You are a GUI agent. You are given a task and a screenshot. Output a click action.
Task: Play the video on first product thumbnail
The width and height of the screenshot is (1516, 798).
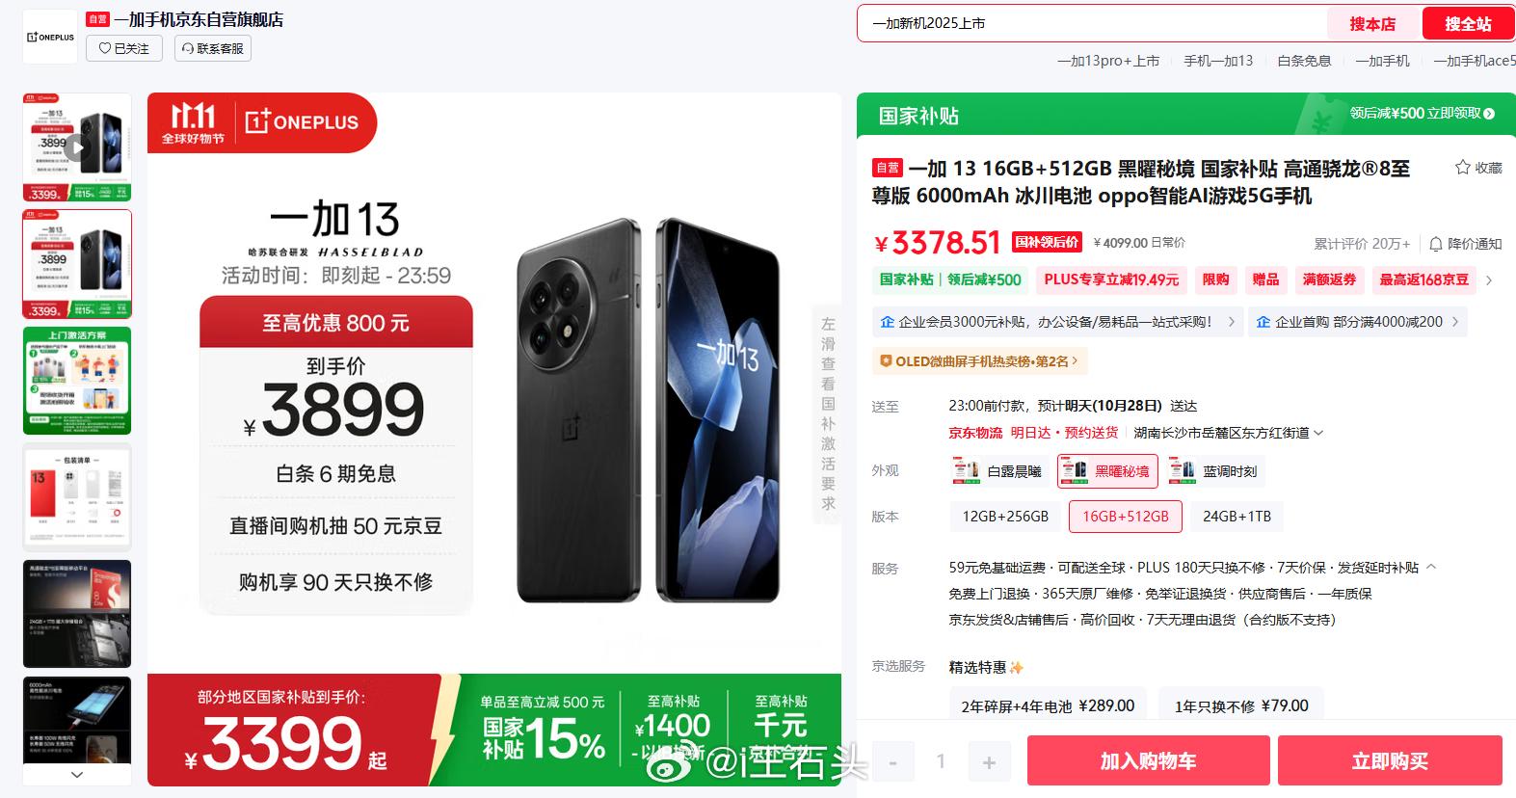click(76, 147)
